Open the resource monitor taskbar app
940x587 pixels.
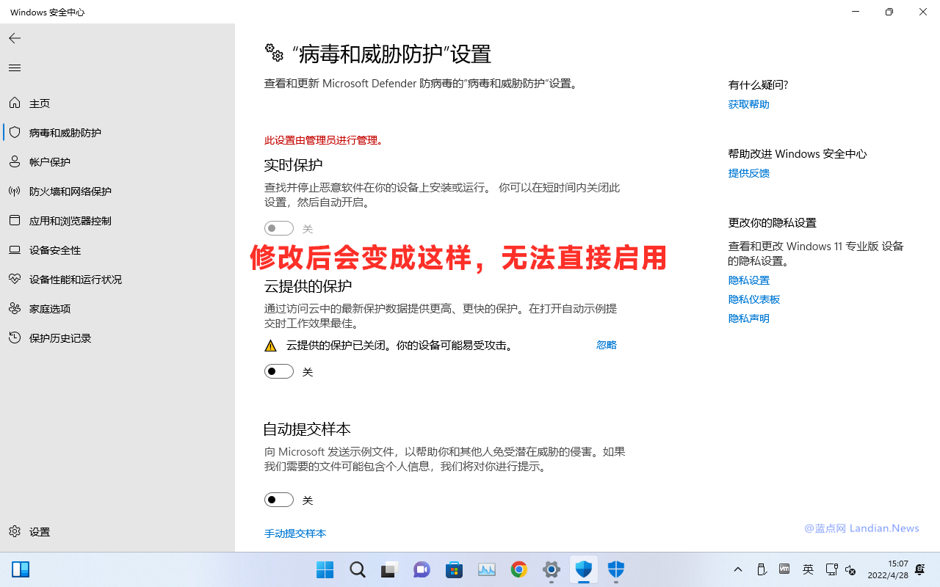(487, 569)
